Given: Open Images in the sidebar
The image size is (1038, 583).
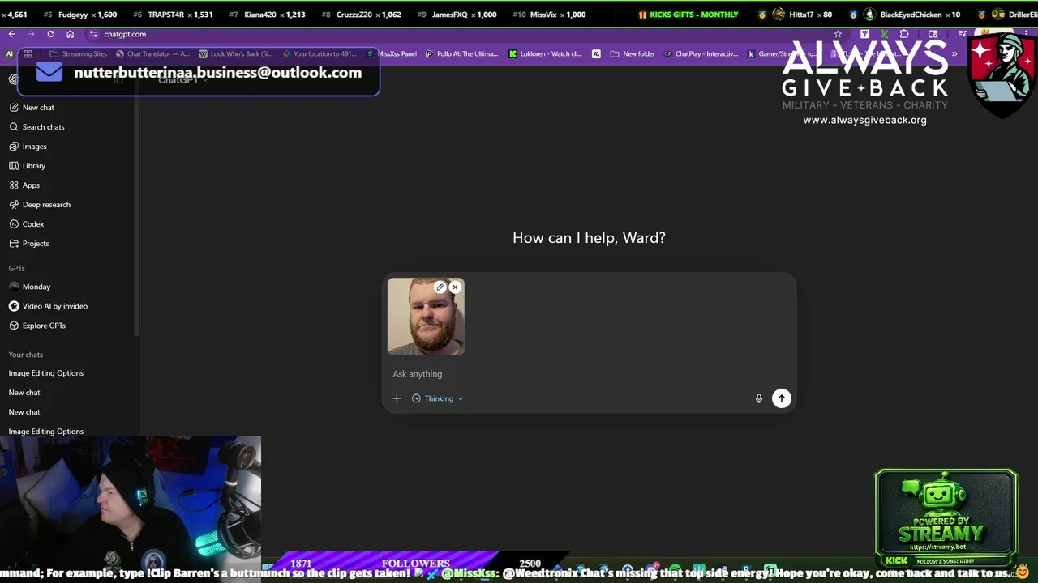Looking at the screenshot, I should [28, 146].
